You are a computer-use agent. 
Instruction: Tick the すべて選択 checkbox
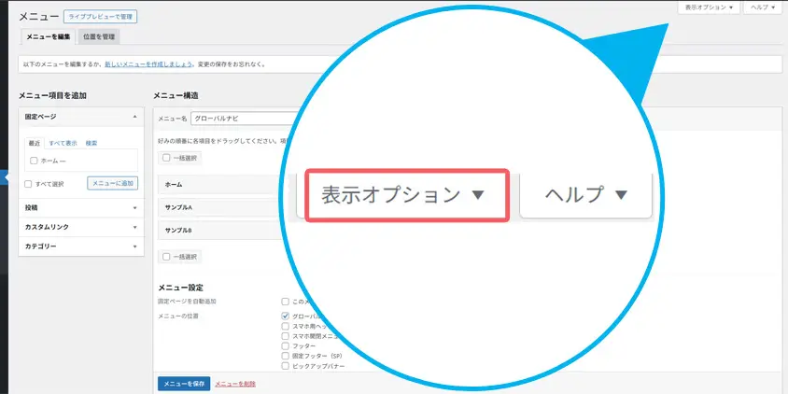(x=29, y=184)
